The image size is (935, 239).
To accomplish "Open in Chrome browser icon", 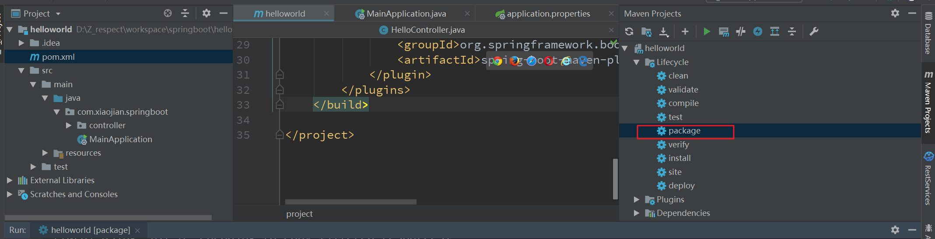I will tap(497, 61).
